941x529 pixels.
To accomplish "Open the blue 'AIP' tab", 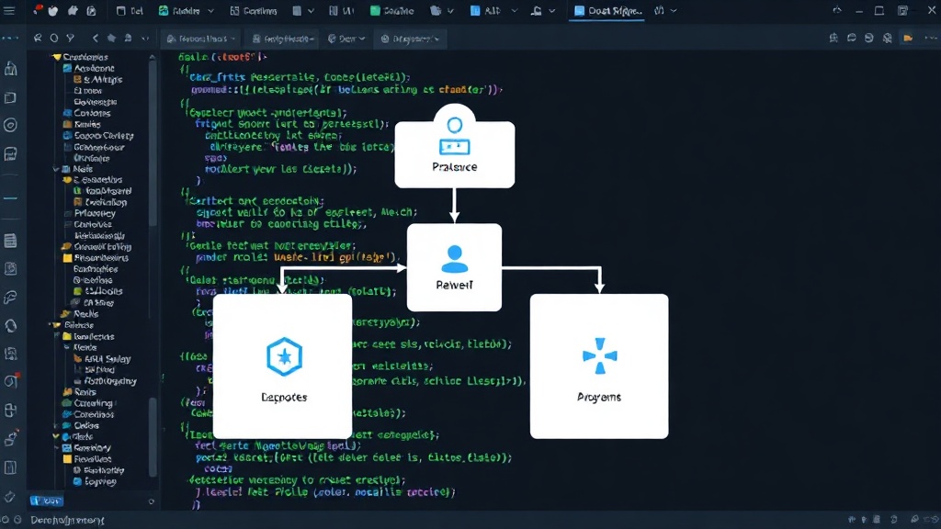I will tap(485, 11).
